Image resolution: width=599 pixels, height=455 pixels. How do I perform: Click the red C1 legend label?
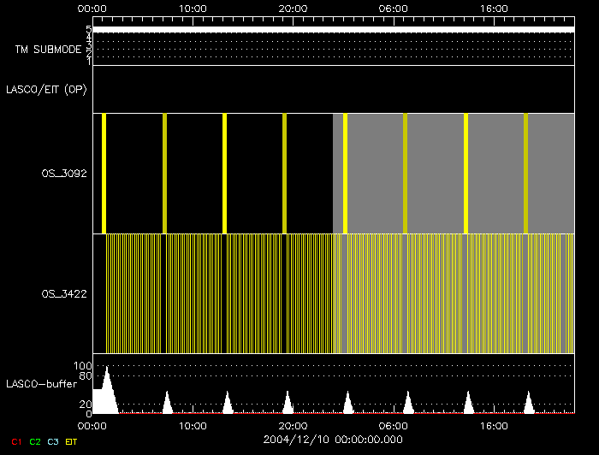point(15,440)
